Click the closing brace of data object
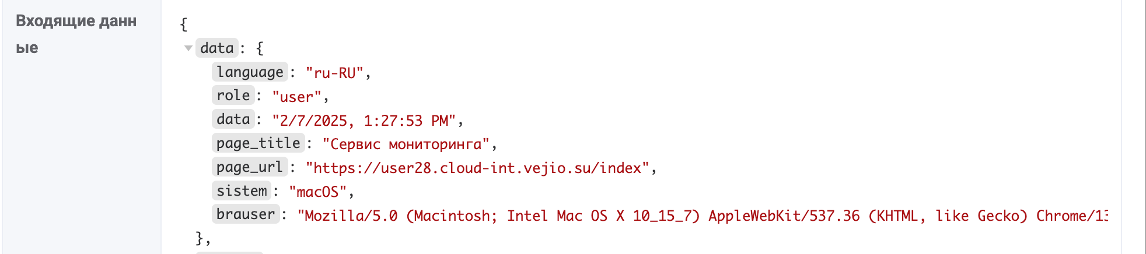 200,238
